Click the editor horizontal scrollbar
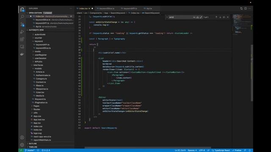271x152 pixels. (148, 147)
